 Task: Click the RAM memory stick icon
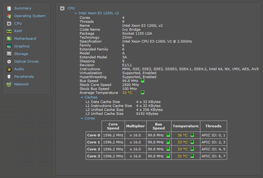click(9, 31)
